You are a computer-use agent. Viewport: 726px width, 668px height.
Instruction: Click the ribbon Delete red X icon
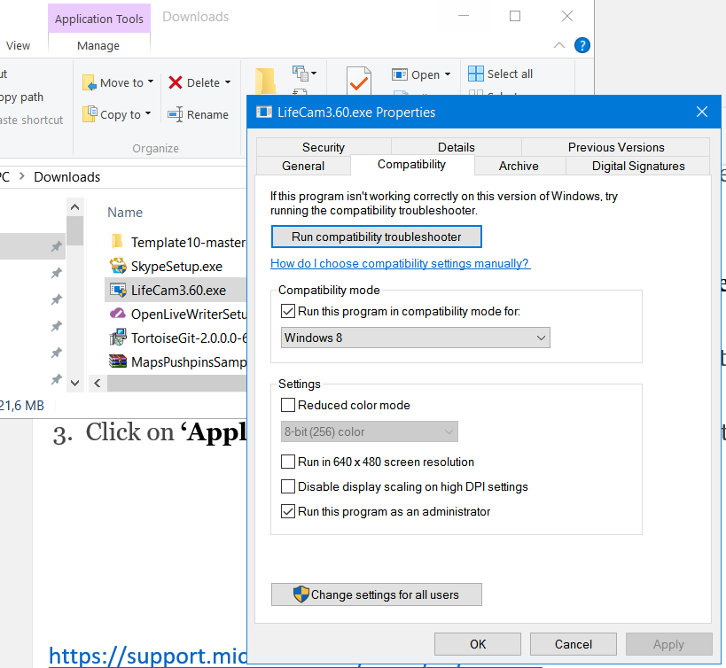pyautogui.click(x=176, y=82)
